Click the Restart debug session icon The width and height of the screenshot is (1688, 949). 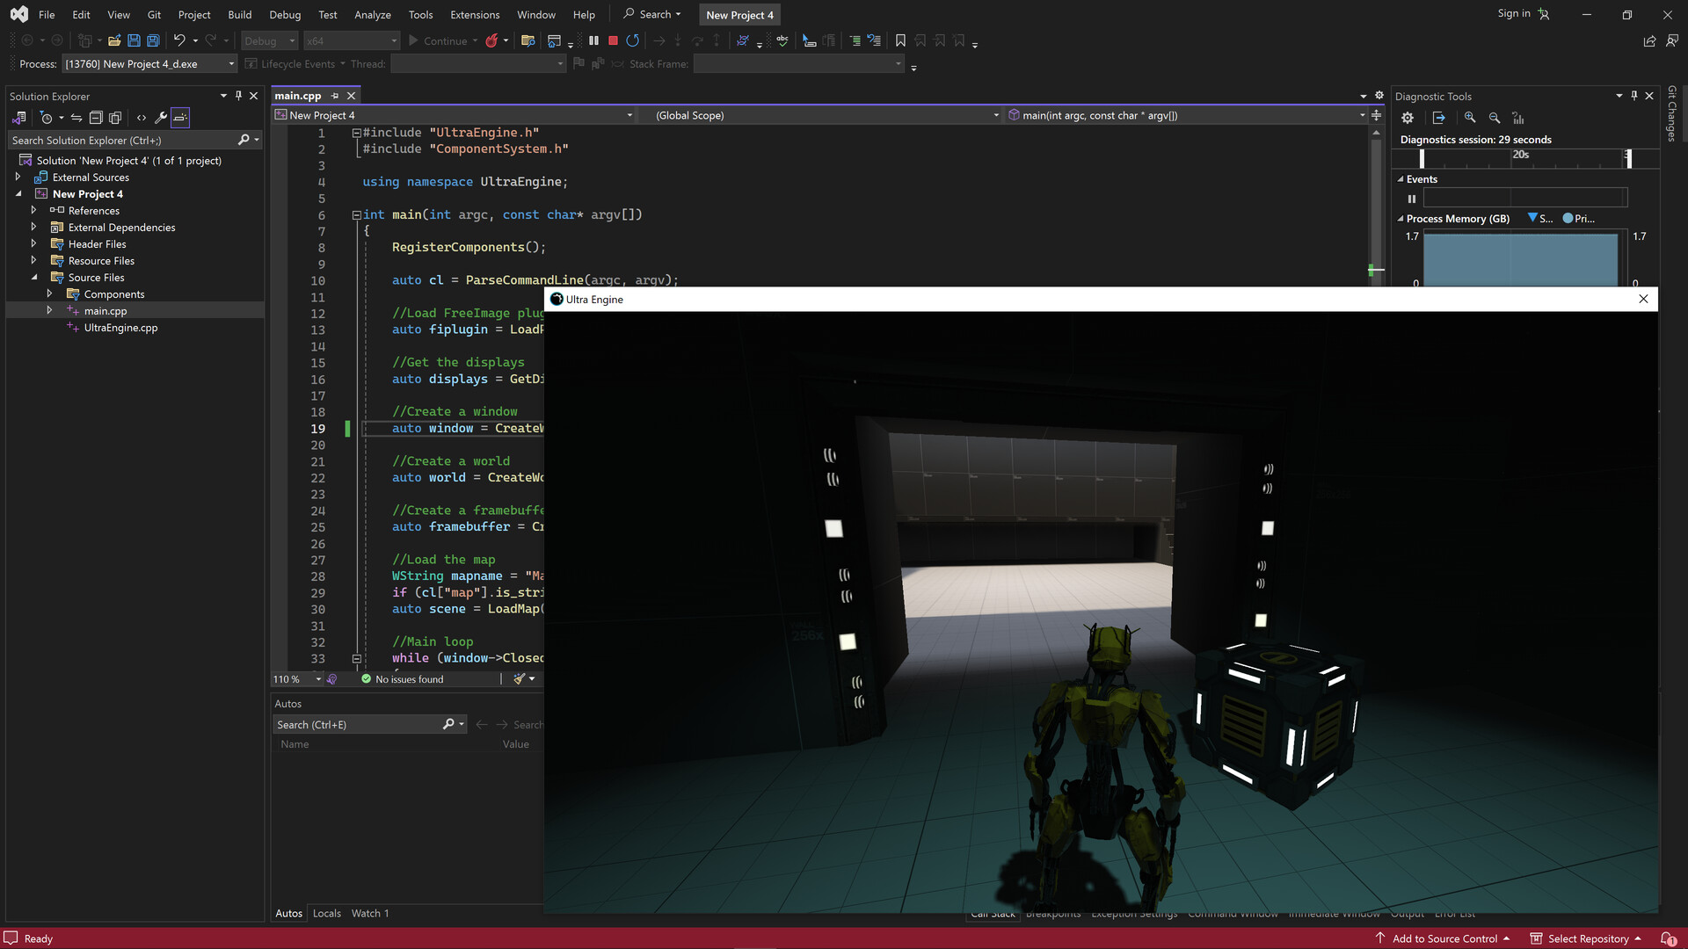point(633,40)
